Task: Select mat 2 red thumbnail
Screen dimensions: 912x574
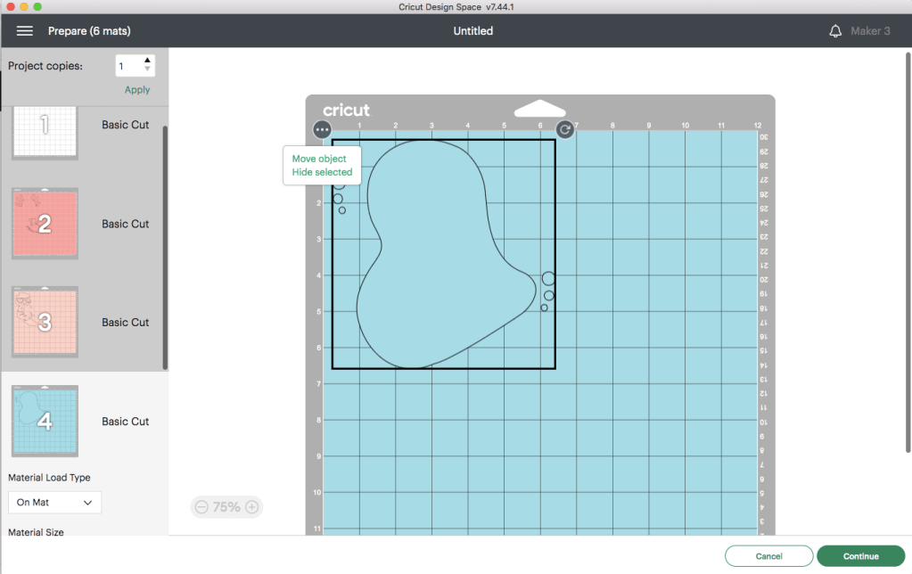Action: (x=45, y=224)
